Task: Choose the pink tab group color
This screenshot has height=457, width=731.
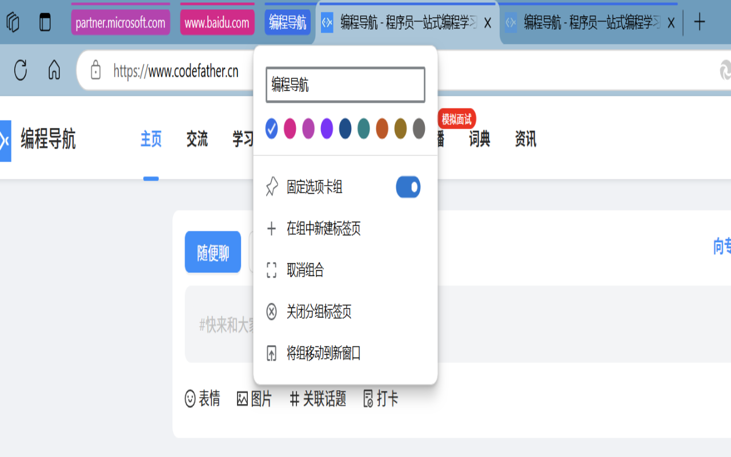Action: click(x=290, y=129)
